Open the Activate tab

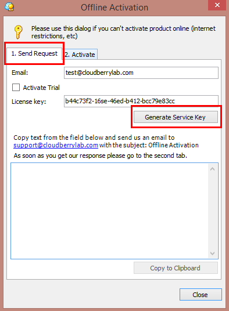(80, 55)
